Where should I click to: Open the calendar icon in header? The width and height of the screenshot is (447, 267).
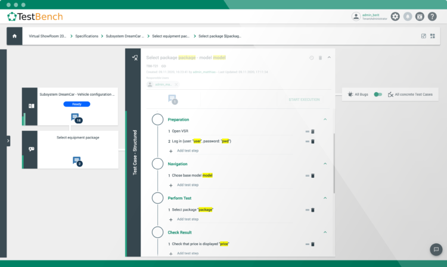point(420,17)
